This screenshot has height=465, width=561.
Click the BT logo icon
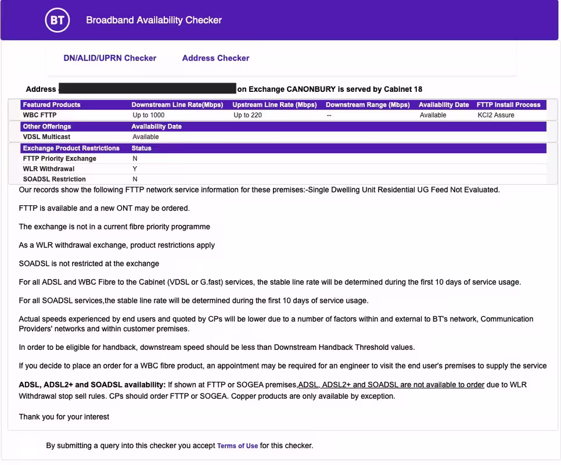[57, 20]
